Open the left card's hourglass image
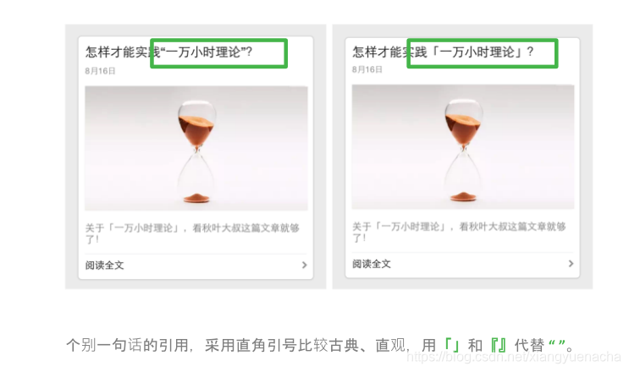The height and width of the screenshot is (372, 629). pos(196,148)
